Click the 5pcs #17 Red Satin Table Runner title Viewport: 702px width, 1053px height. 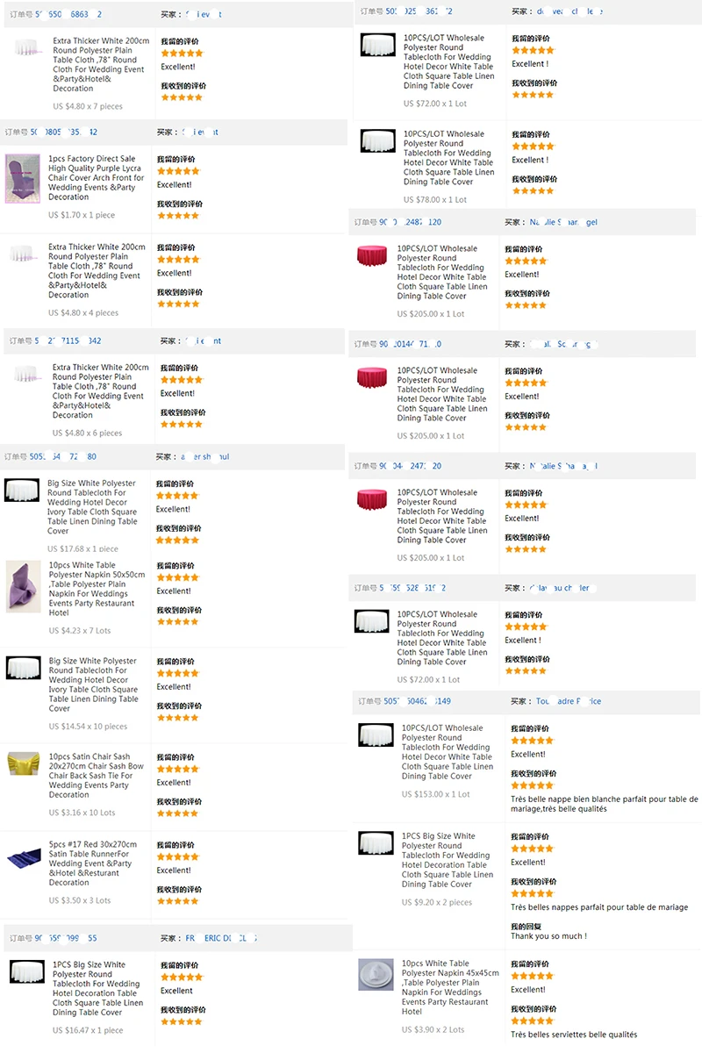click(93, 863)
